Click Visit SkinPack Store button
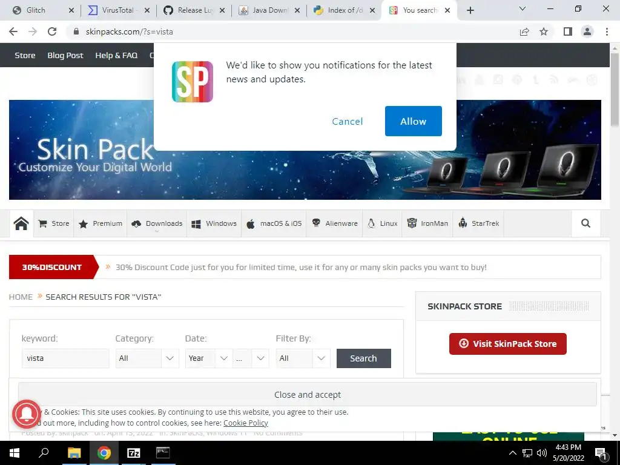Viewport: 620px width, 465px height. click(x=508, y=344)
